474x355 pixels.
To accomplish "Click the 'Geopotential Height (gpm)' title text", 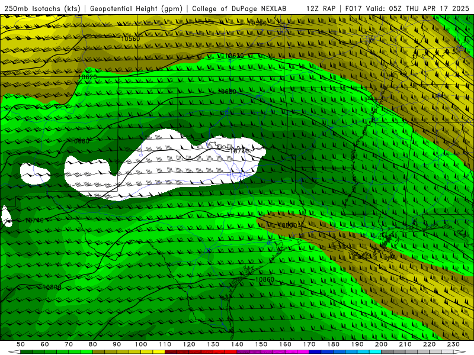I will [136, 8].
